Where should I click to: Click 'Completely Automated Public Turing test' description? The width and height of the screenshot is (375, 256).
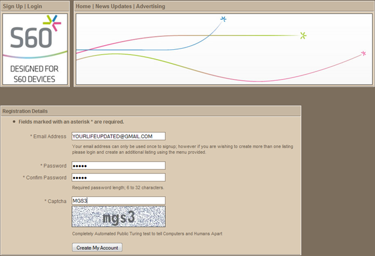click(x=147, y=234)
